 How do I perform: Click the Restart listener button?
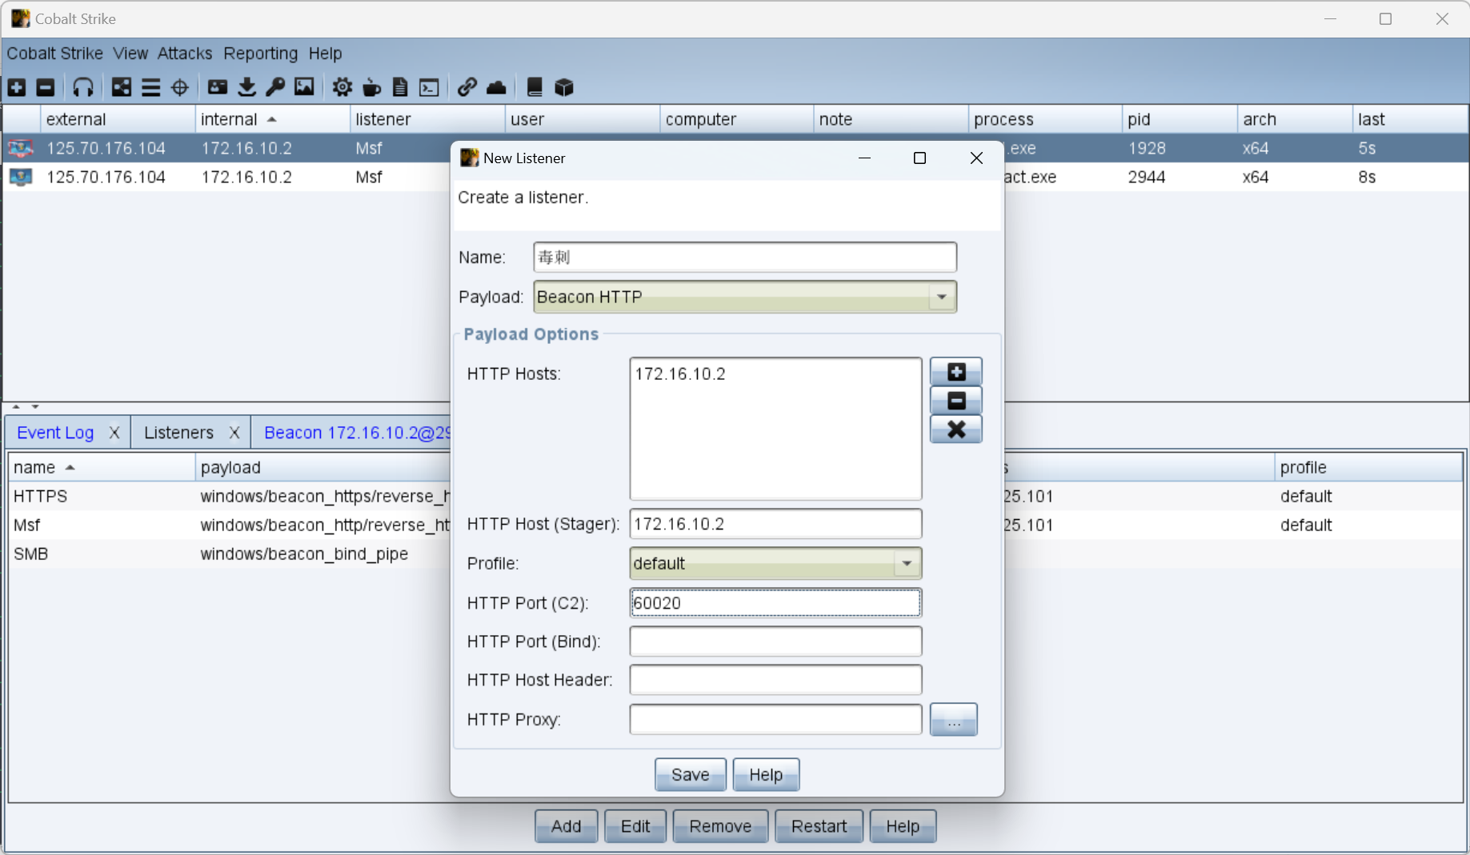(819, 826)
